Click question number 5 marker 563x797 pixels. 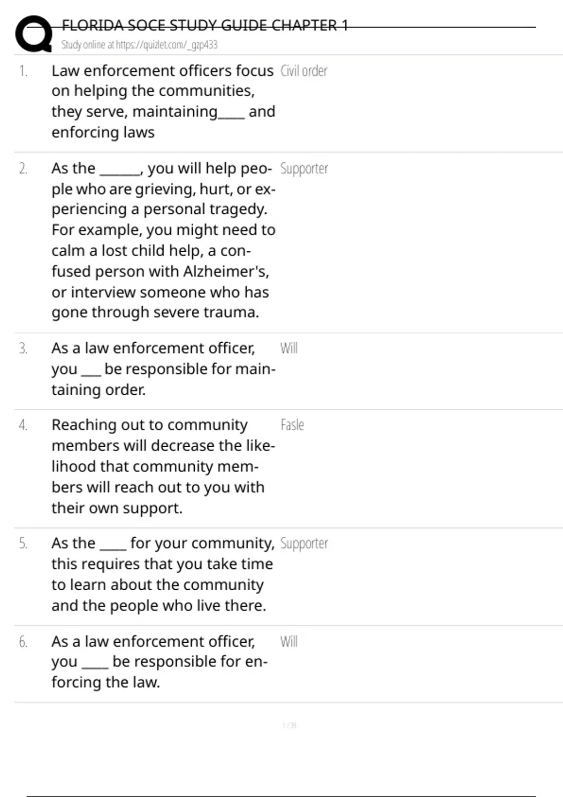tap(23, 543)
